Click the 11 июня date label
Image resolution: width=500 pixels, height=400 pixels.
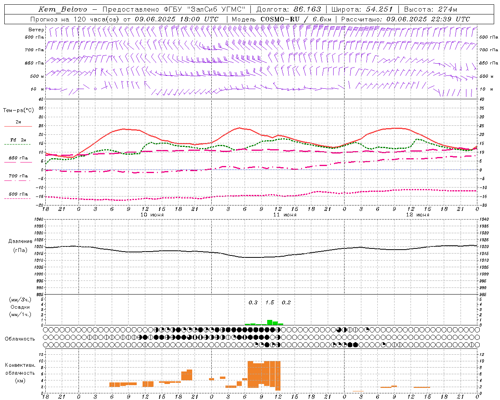coord(285,215)
